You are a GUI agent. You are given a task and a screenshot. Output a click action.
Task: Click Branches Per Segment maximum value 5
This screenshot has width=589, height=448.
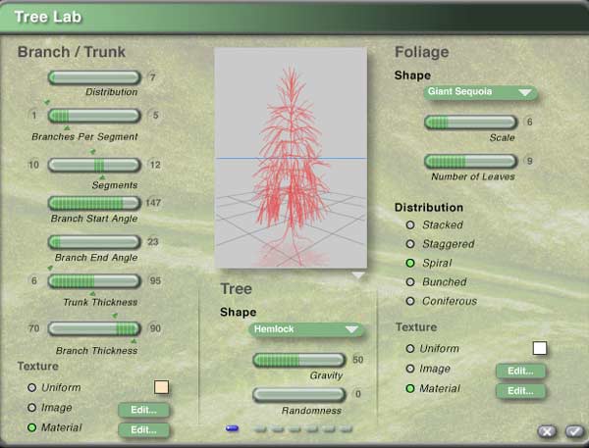point(155,116)
